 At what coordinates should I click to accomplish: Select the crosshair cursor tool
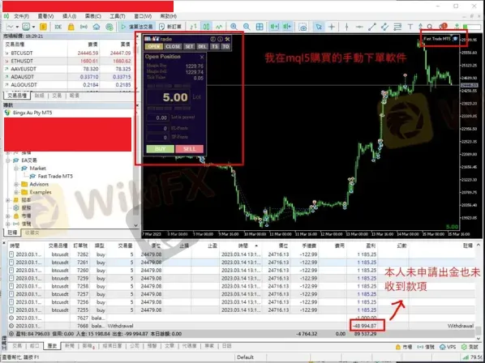click(332, 27)
